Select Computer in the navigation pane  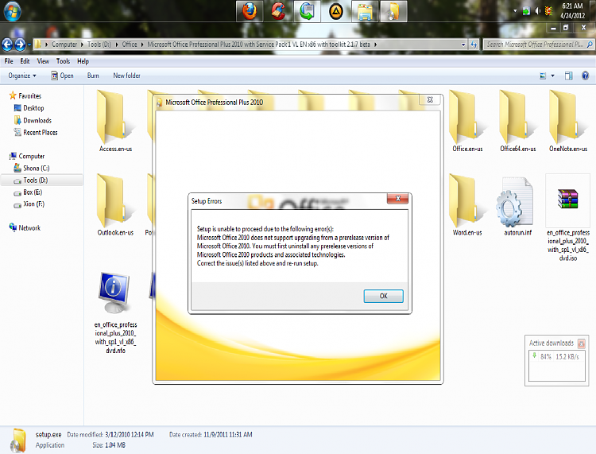(x=26, y=157)
